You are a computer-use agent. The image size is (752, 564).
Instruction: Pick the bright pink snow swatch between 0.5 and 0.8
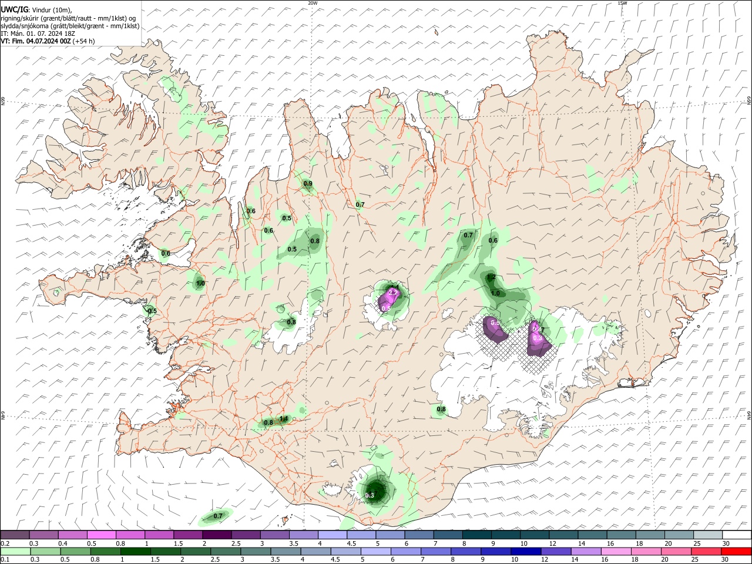click(x=102, y=535)
